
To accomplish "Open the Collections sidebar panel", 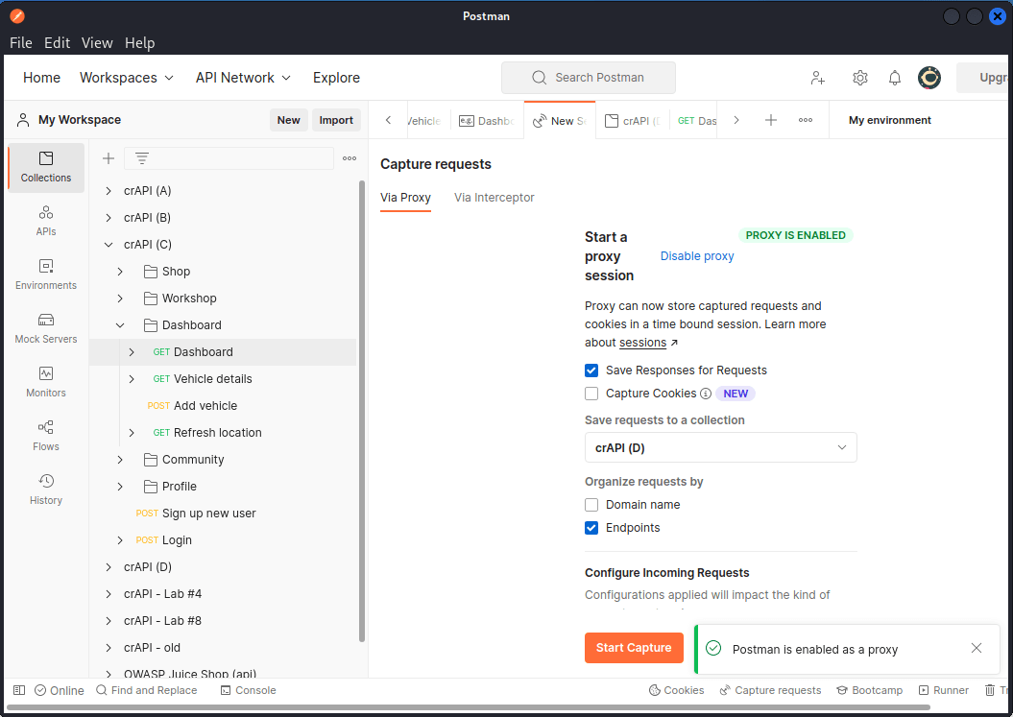I will tap(45, 167).
